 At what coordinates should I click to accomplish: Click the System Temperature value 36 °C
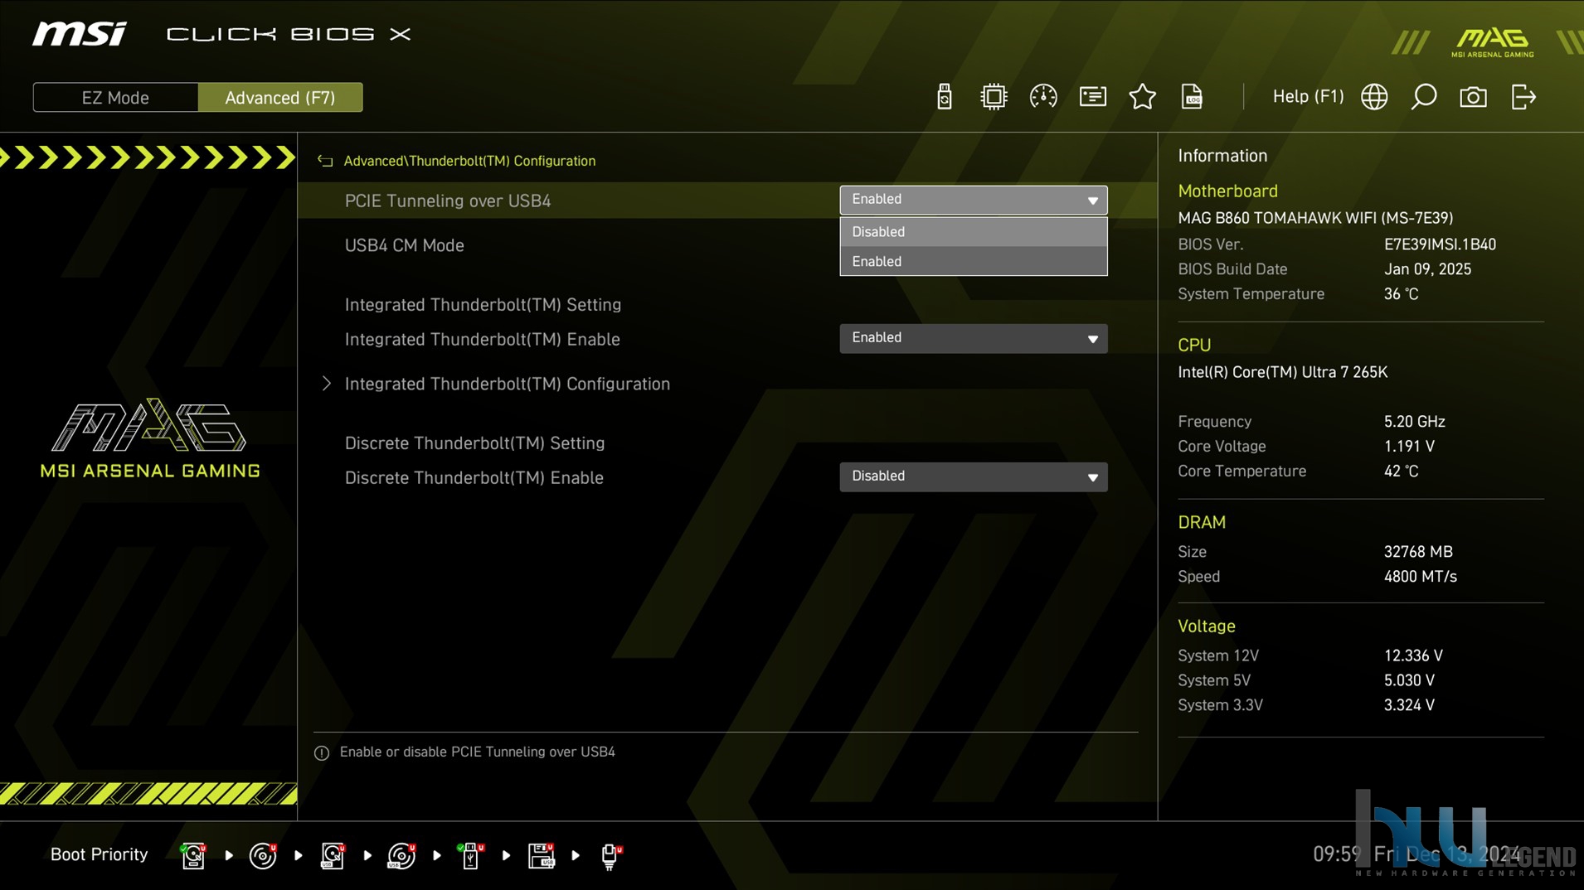pyautogui.click(x=1401, y=294)
